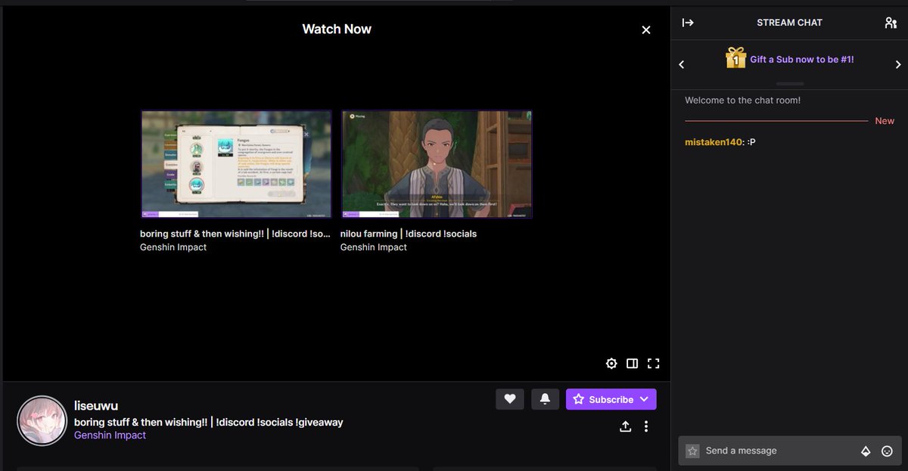The height and width of the screenshot is (471, 908).
Task: Click the liseuwu channel name
Action: pos(96,406)
